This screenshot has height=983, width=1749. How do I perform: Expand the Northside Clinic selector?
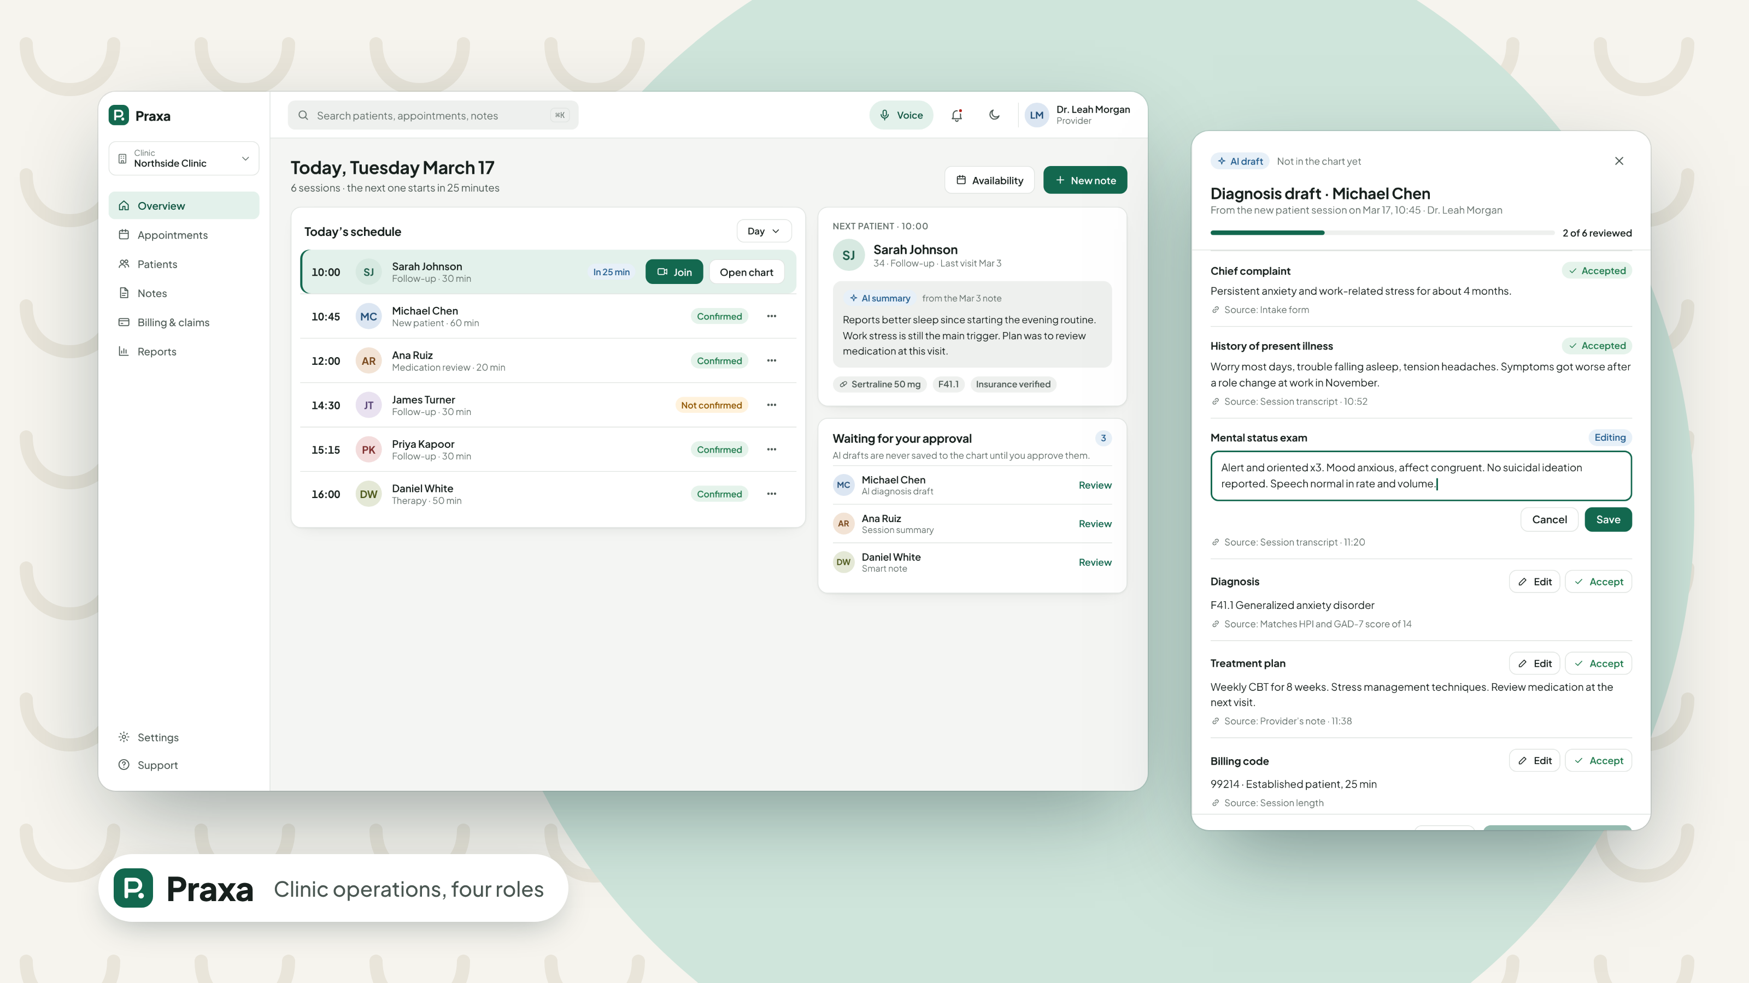184,158
